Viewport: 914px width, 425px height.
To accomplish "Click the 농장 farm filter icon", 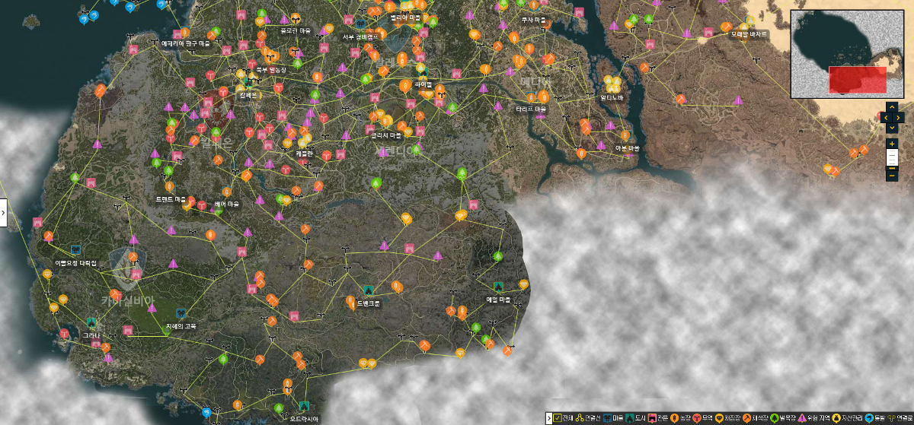I will pyautogui.click(x=674, y=418).
